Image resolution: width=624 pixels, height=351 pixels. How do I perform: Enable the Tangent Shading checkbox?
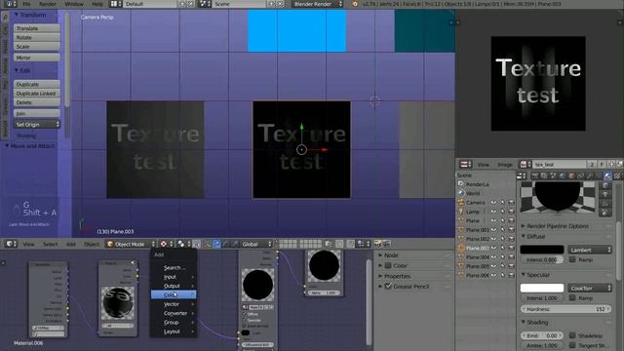tap(572, 345)
